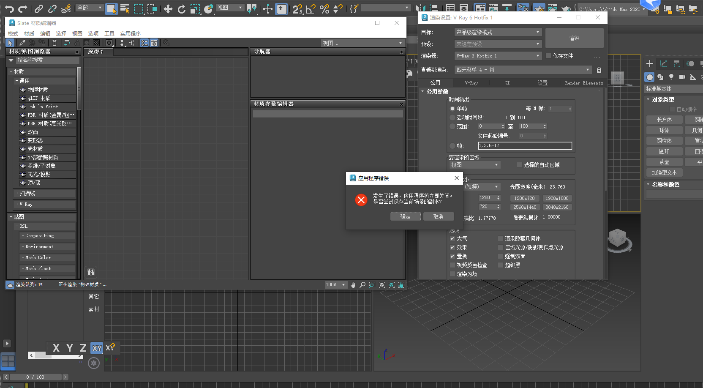Image resolution: width=703 pixels, height=388 pixels.
Task: Toggle the Percent Snap icon
Action: 324,9
